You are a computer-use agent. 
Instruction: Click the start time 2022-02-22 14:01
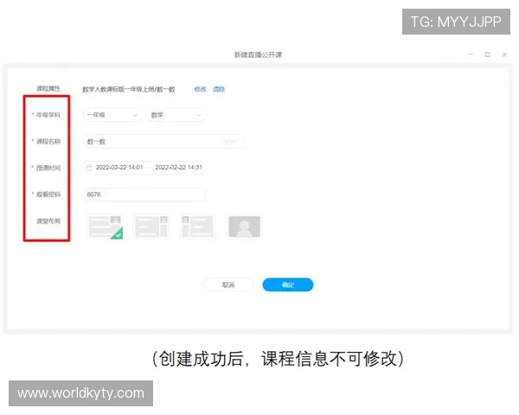point(119,168)
